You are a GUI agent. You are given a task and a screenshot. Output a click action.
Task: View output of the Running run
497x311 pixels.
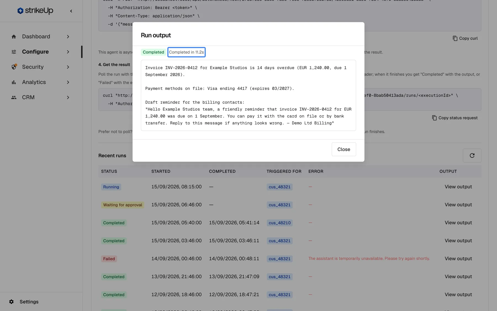pos(458,187)
